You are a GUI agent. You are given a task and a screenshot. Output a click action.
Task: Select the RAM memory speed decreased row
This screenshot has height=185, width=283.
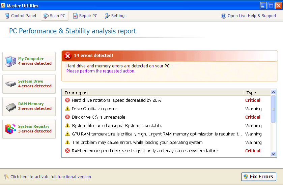[x=145, y=151]
